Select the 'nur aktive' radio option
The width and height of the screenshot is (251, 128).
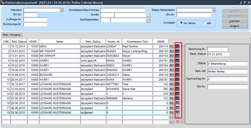[x=181, y=23]
